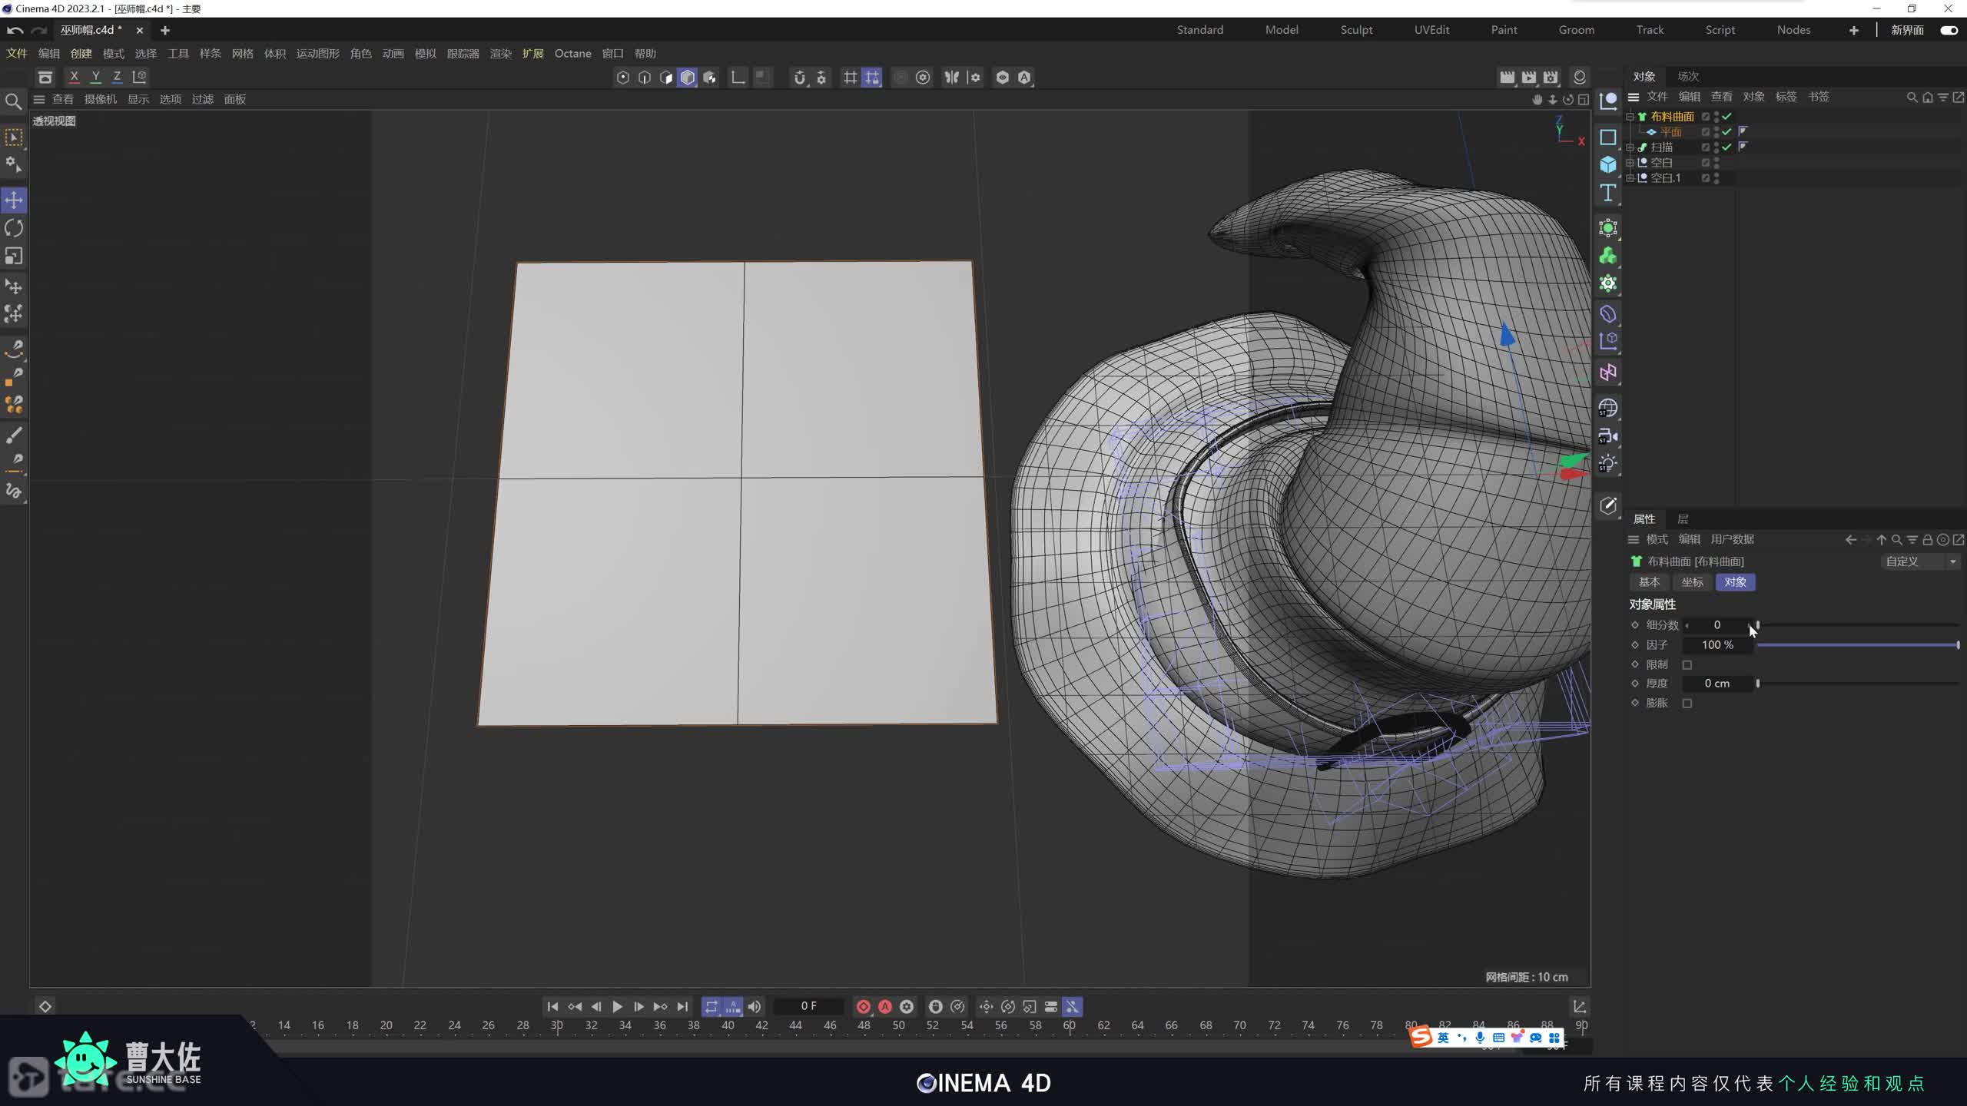1967x1106 pixels.
Task: Select the paint Brush tool
Action: click(14, 435)
